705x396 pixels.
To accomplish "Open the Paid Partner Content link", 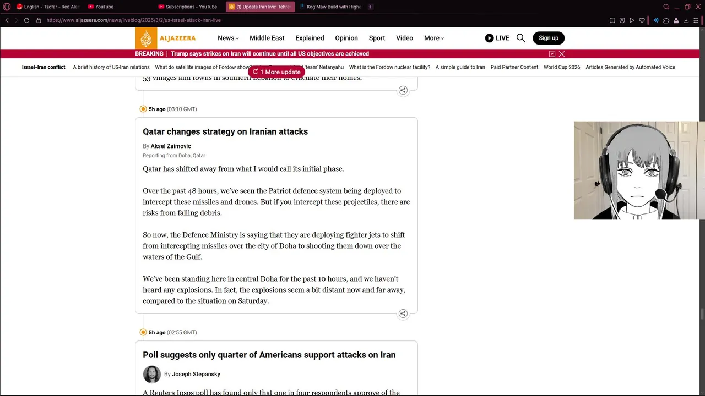I will (x=514, y=67).
